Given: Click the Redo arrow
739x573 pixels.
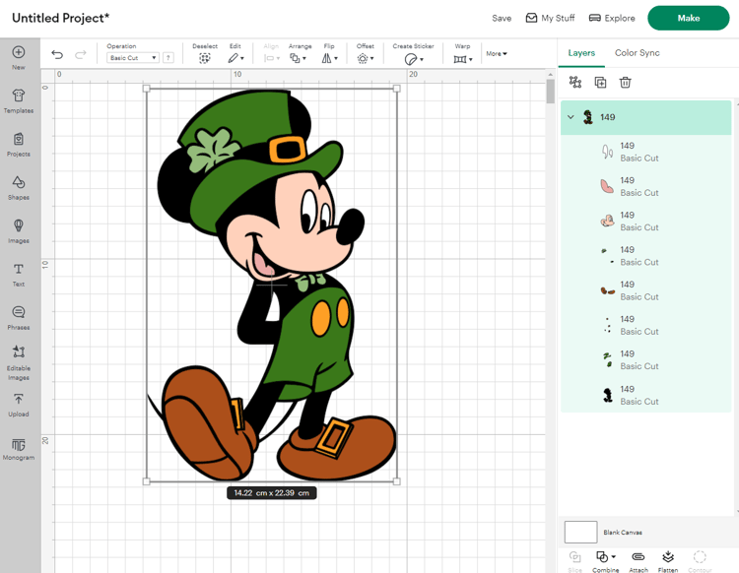Looking at the screenshot, I should [x=81, y=54].
